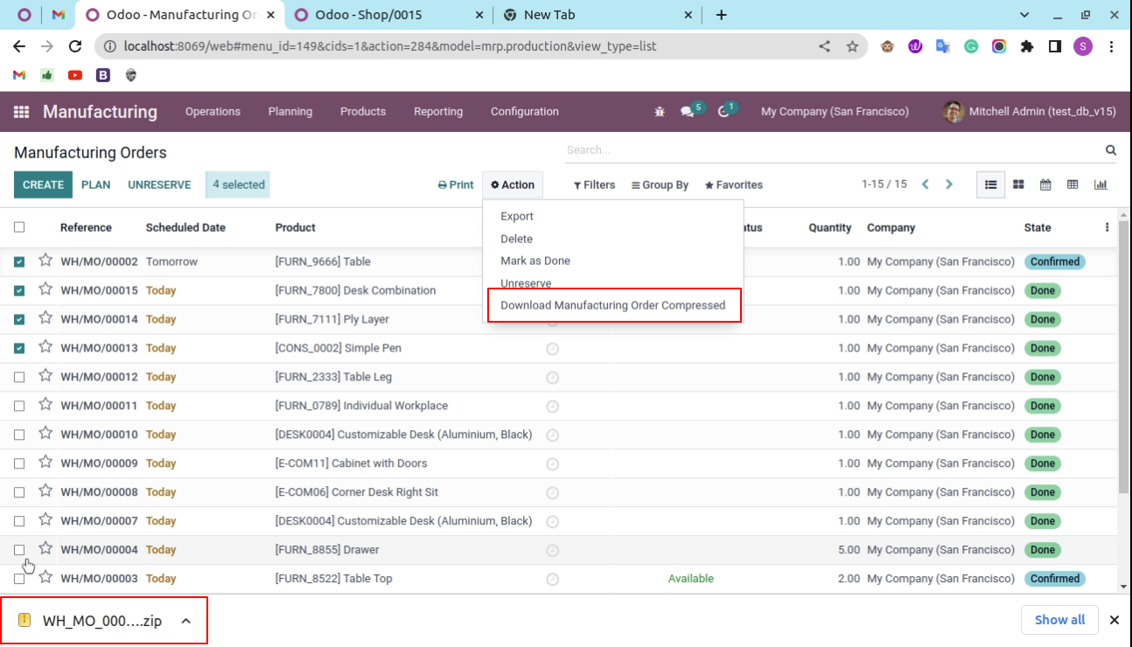1132x647 pixels.
Task: Open the Odoo apps grid menu
Action: pyautogui.click(x=22, y=112)
